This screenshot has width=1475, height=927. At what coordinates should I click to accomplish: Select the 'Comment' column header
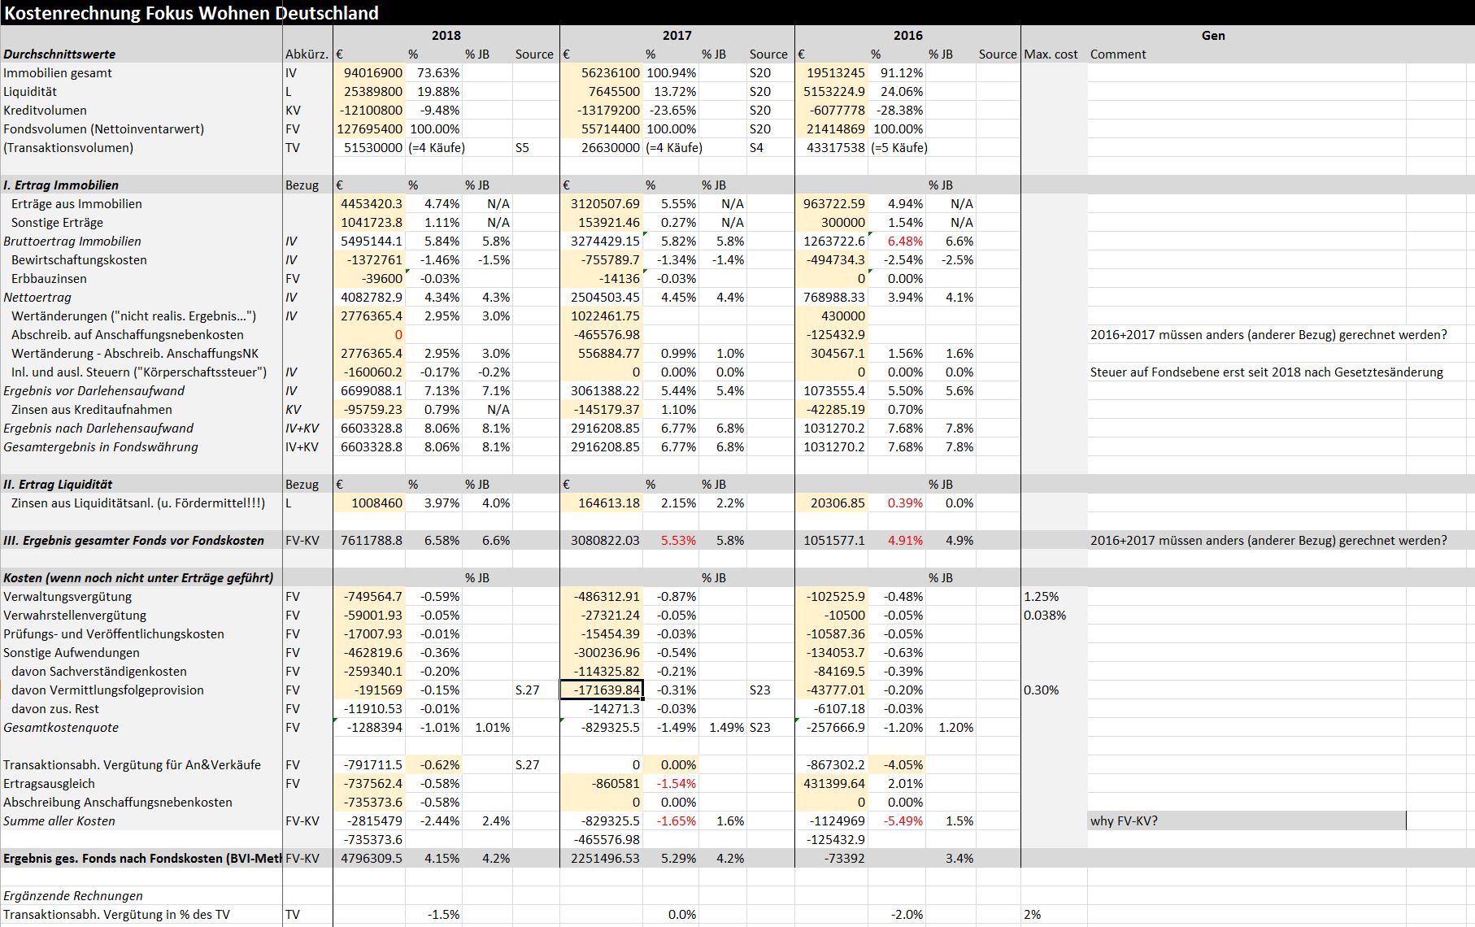1118,54
